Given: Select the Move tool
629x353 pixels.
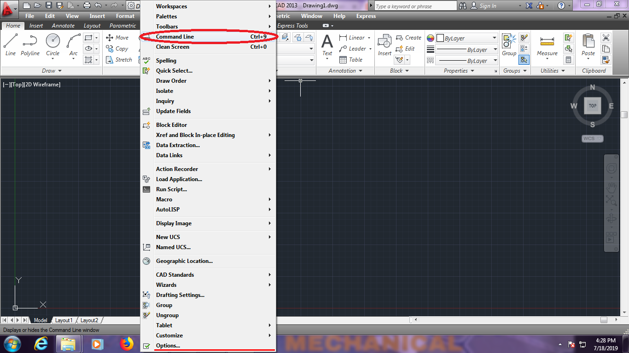Looking at the screenshot, I should pyautogui.click(x=117, y=37).
